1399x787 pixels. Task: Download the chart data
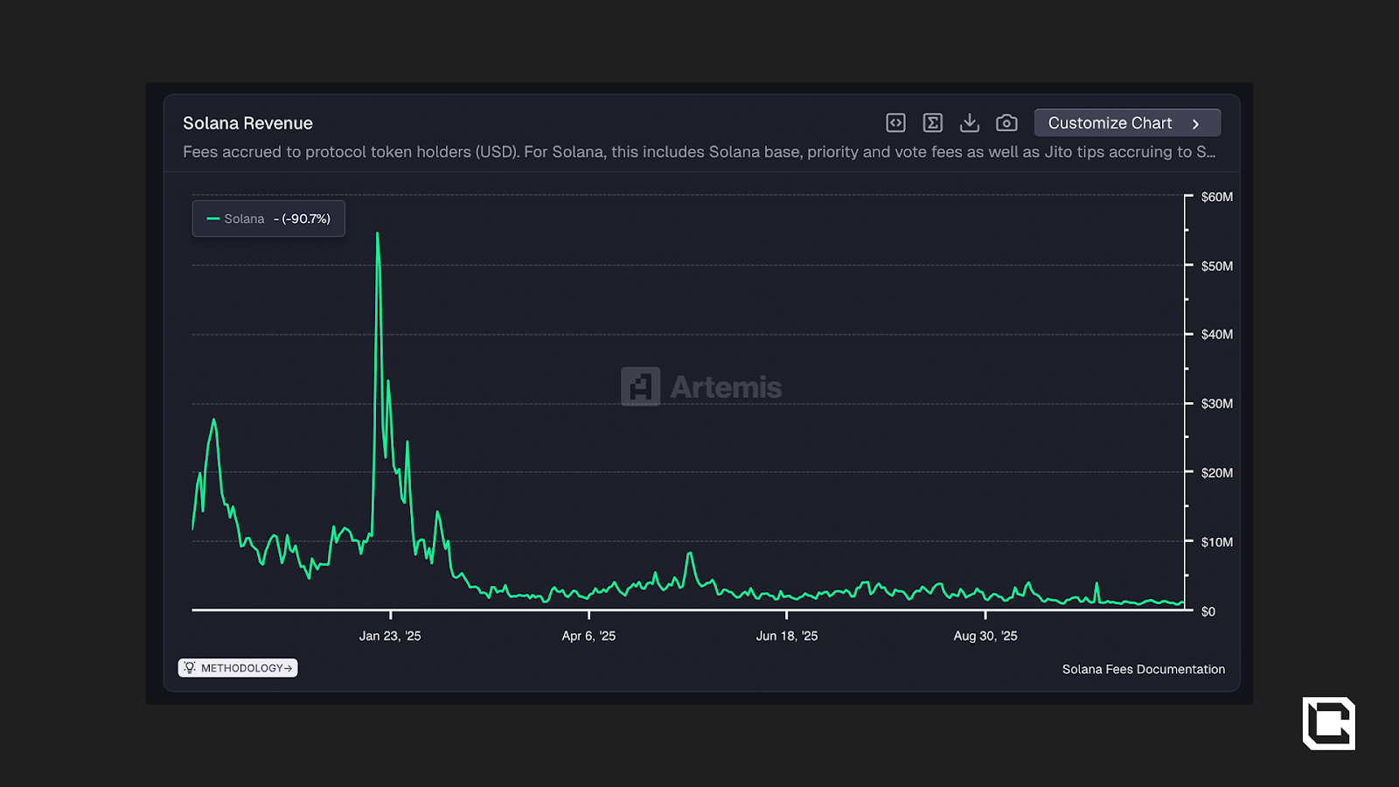click(x=970, y=123)
